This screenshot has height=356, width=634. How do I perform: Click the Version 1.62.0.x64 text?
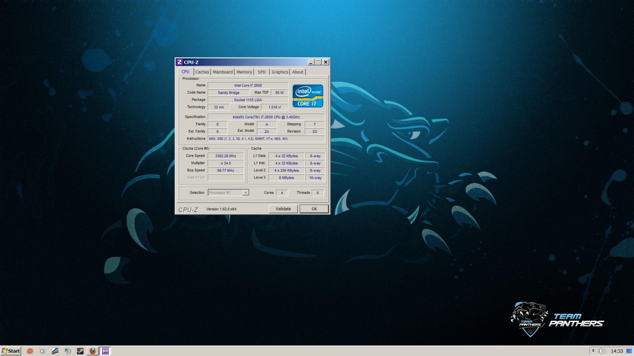tap(221, 209)
